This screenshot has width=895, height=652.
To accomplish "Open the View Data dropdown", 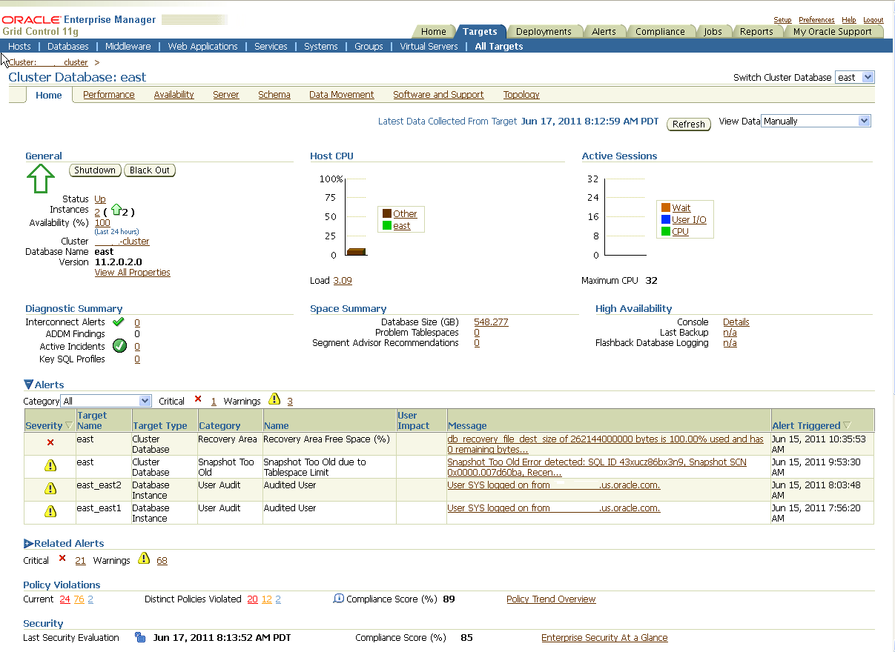I will click(816, 121).
